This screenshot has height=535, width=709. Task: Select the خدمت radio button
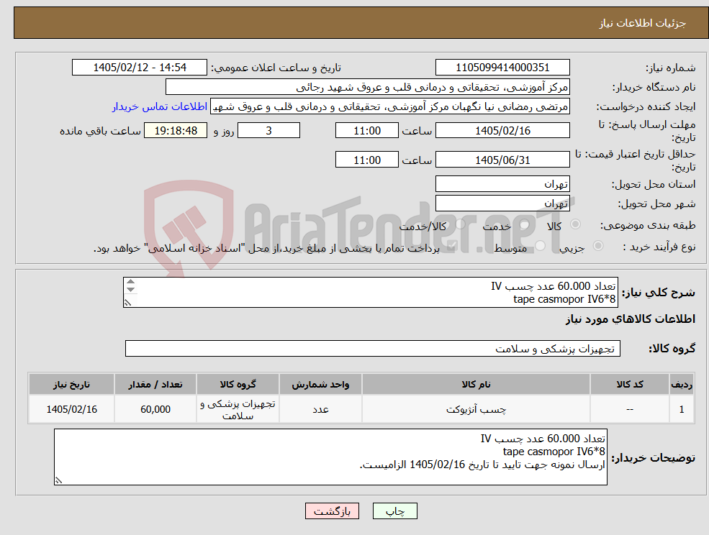coord(525,224)
